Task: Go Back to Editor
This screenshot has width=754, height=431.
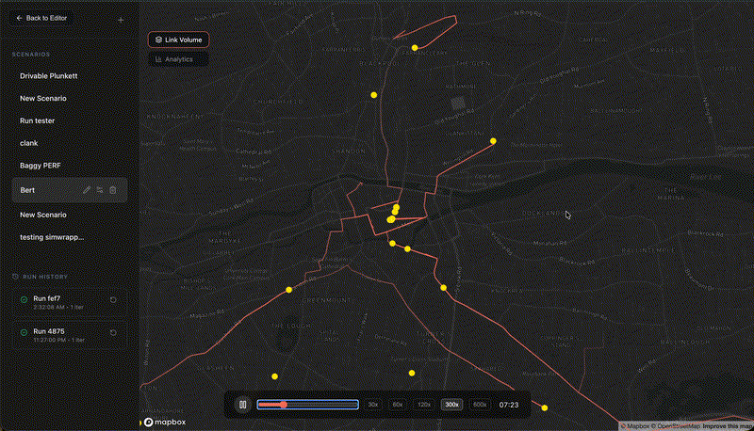Action: tap(41, 18)
